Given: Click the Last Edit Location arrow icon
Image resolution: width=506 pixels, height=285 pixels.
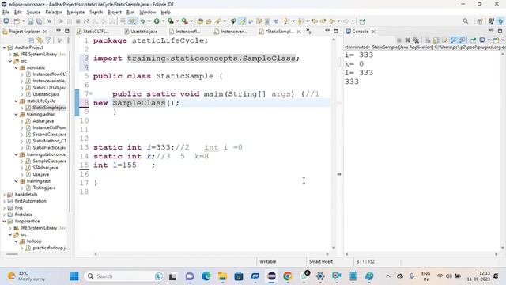Looking at the screenshot, I should (315, 21).
